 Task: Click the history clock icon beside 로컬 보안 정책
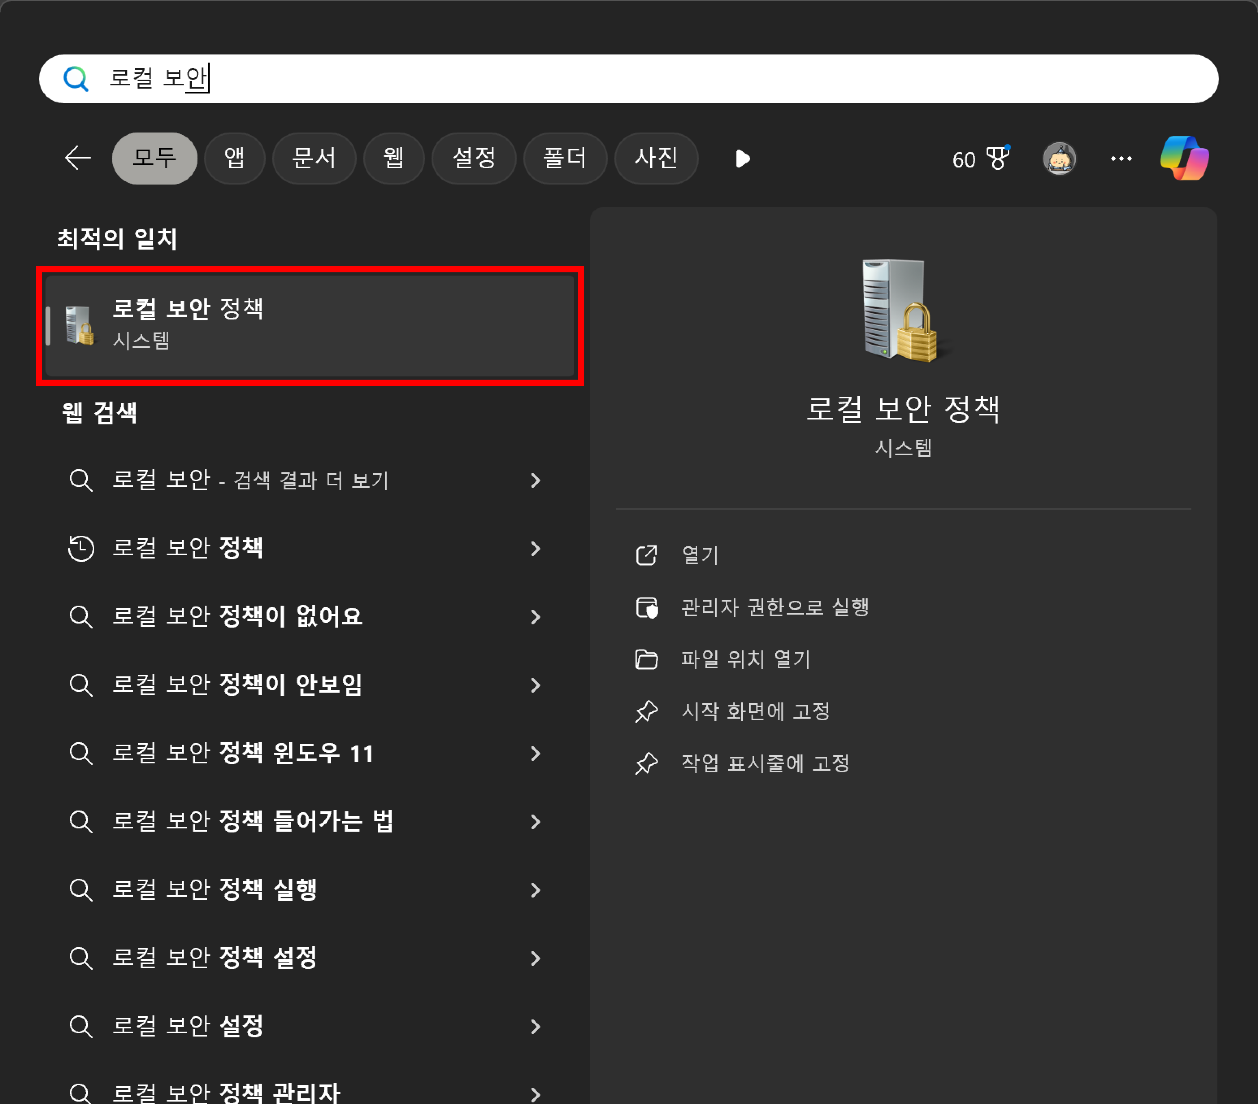coord(80,549)
